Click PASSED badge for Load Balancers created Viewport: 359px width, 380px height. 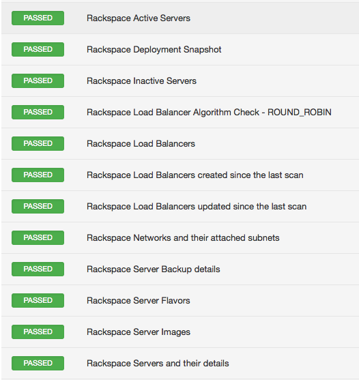click(x=38, y=175)
